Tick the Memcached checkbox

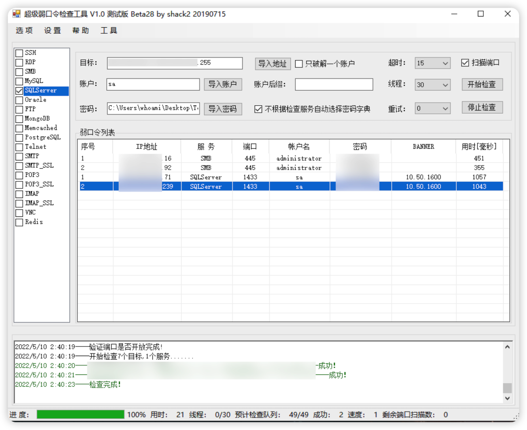[19, 128]
